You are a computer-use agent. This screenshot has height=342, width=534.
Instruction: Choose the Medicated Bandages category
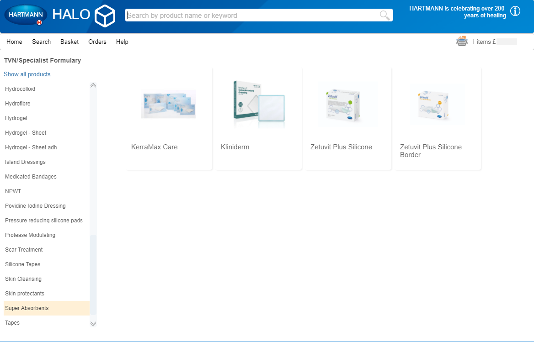(47, 177)
